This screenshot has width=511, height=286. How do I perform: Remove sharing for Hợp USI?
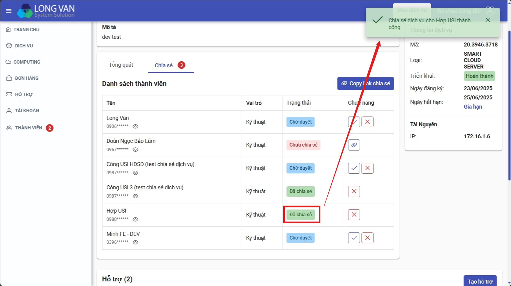tap(354, 214)
